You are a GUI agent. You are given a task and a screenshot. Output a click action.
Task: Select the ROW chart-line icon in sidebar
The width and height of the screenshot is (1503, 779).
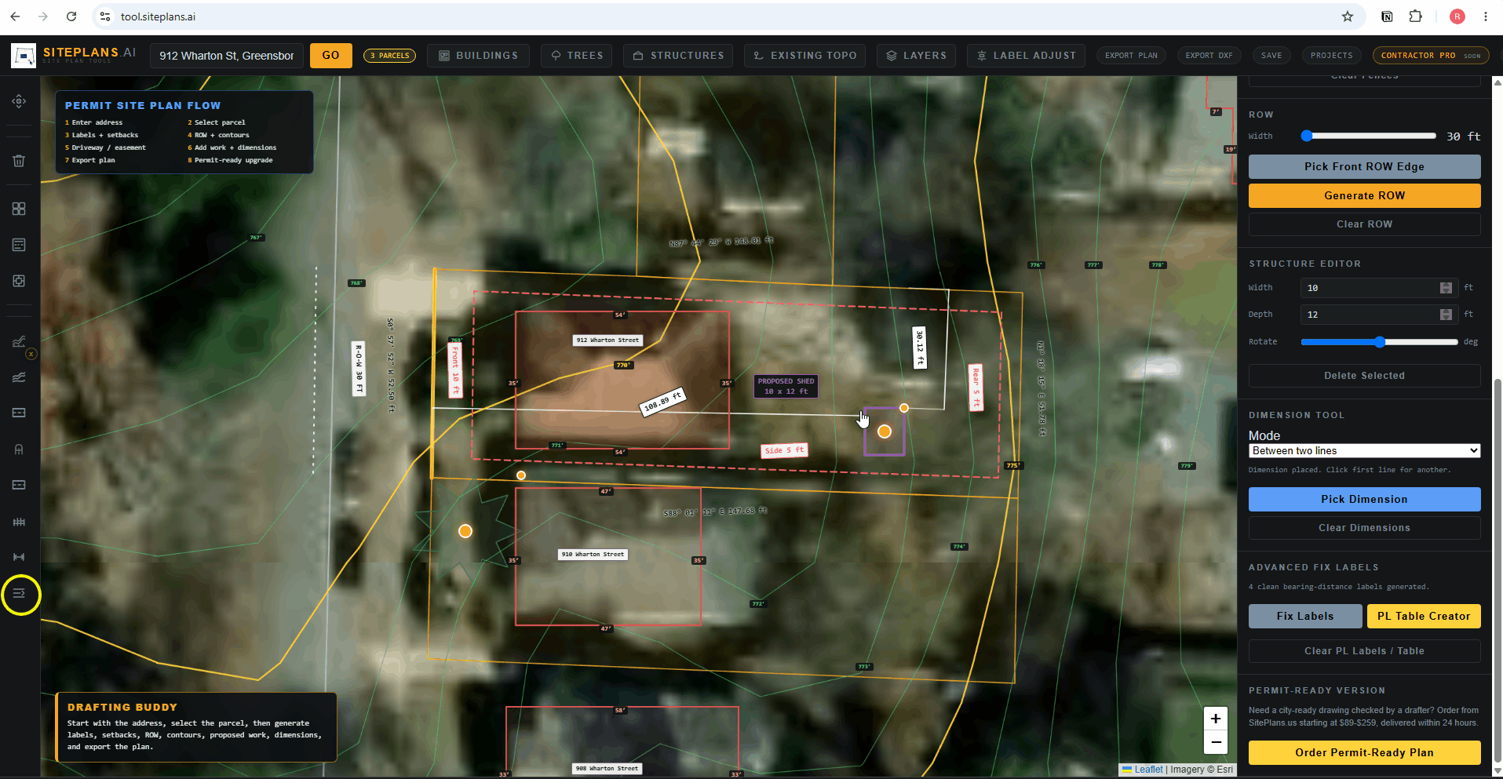[19, 341]
